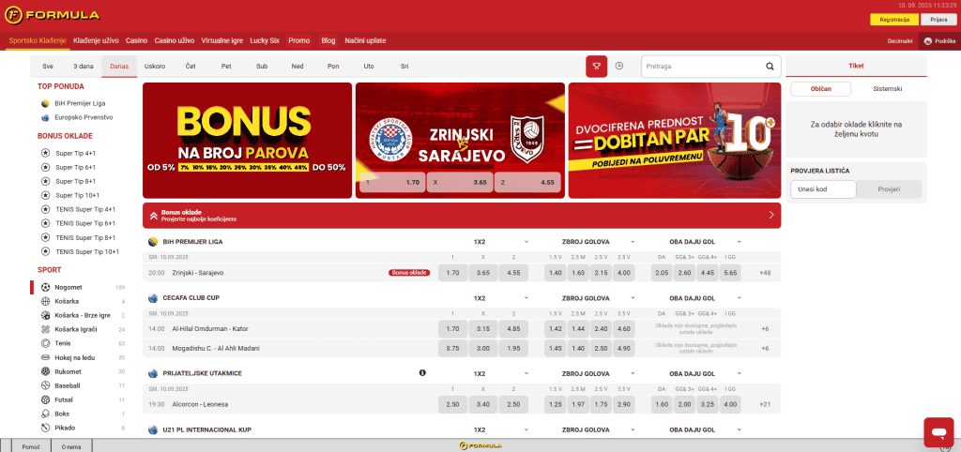Pick 3.00 draw odd for Mogadishu C. match
Image resolution: width=961 pixels, height=452 pixels.
click(x=483, y=349)
